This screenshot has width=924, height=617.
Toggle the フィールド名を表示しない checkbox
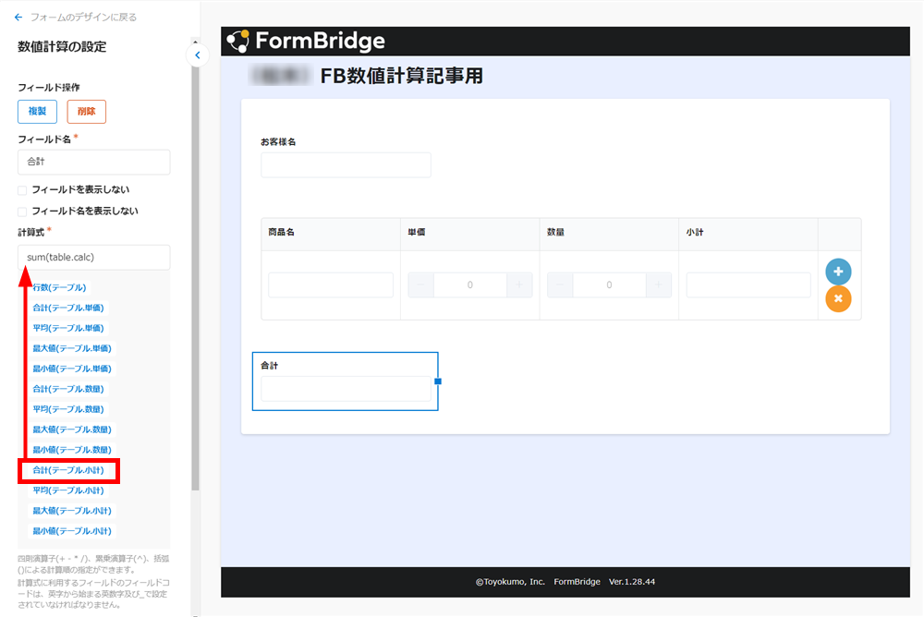point(22,212)
